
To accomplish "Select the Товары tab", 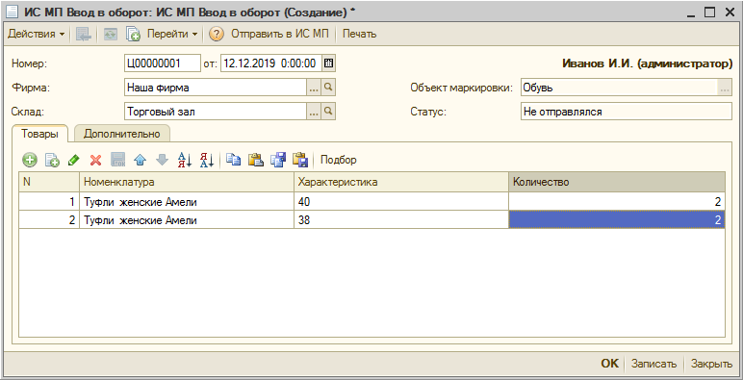I will (x=39, y=134).
